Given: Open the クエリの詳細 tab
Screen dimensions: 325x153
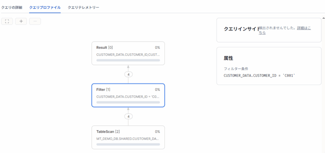Looking at the screenshot, I should pos(12,7).
